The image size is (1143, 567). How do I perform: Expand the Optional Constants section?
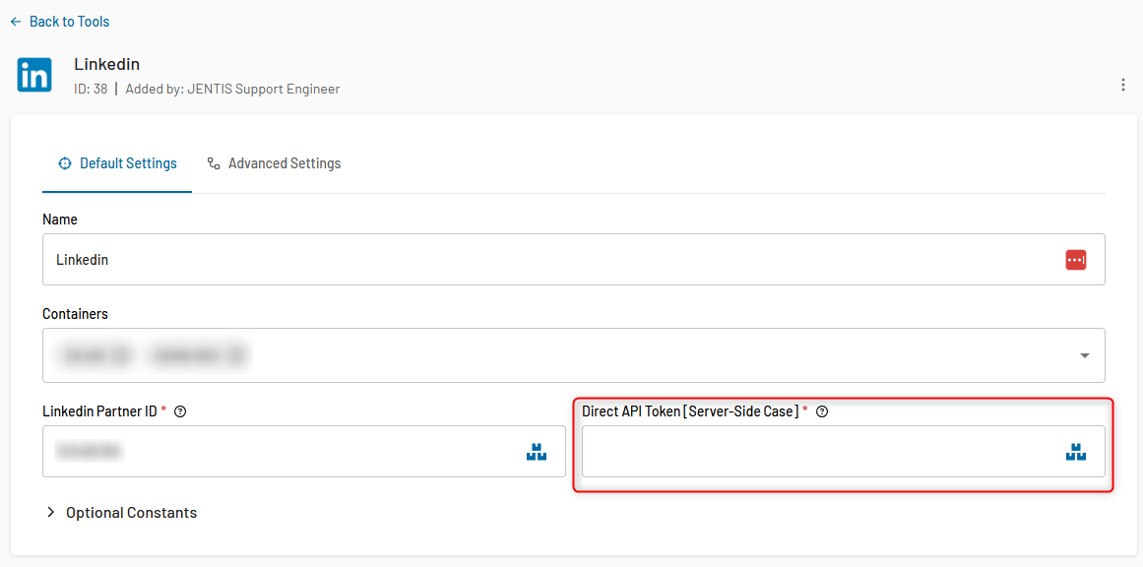click(122, 512)
